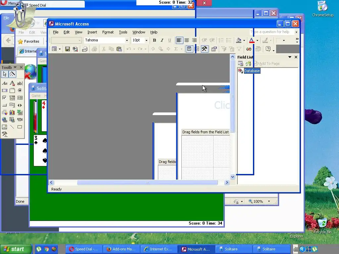
Task: Select the Office Spreadsheet tool in Toolbox
Action: coord(20,112)
